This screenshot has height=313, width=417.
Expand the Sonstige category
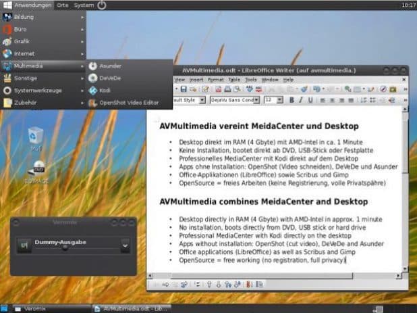coord(43,78)
